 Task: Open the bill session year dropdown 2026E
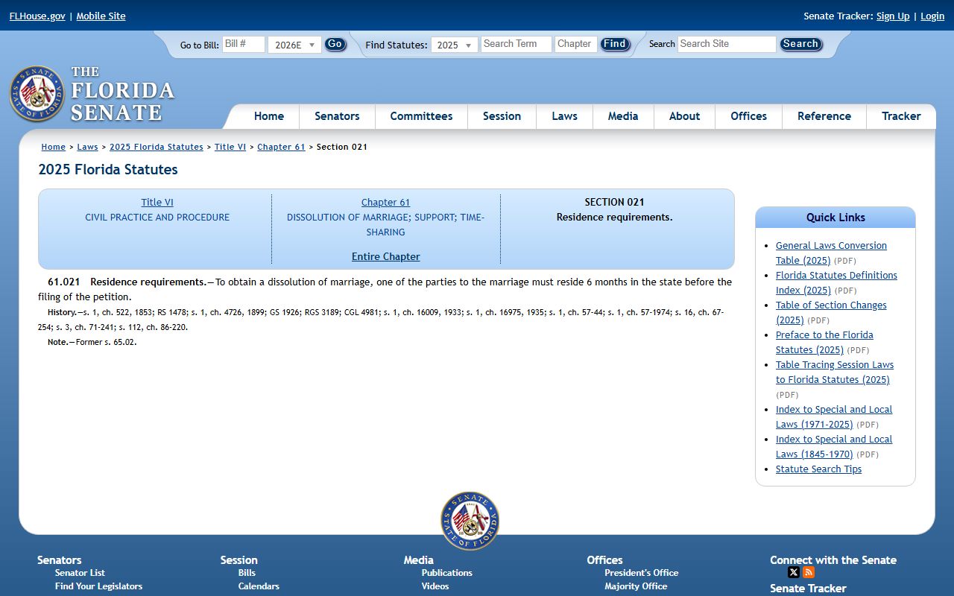(x=294, y=45)
